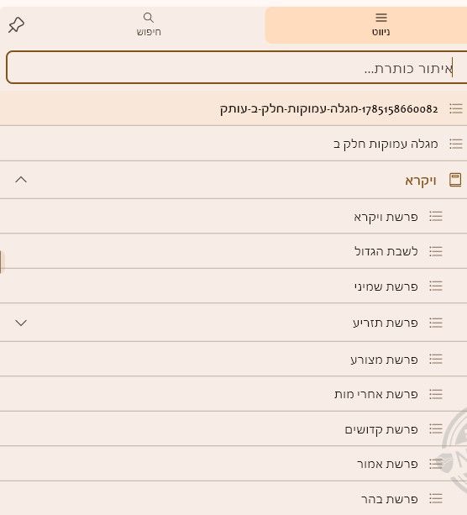Click the magnifier search icon
This screenshot has width=467, height=515.
[x=149, y=18]
